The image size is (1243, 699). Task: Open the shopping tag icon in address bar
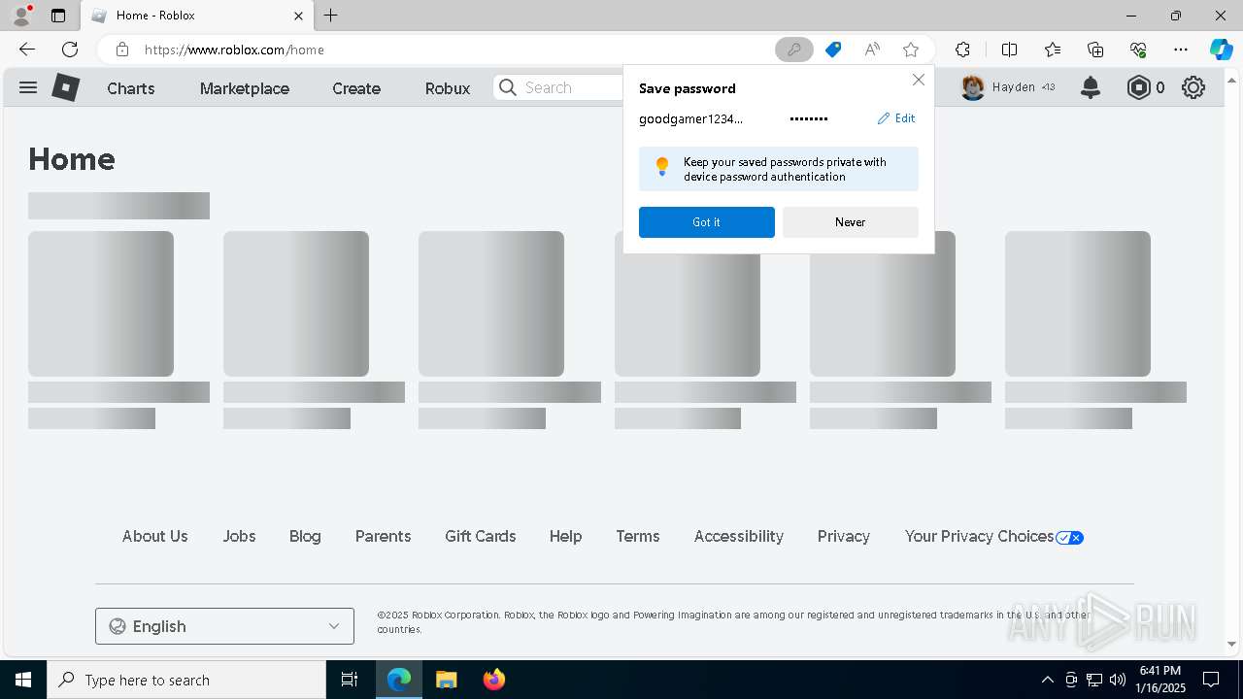click(833, 50)
